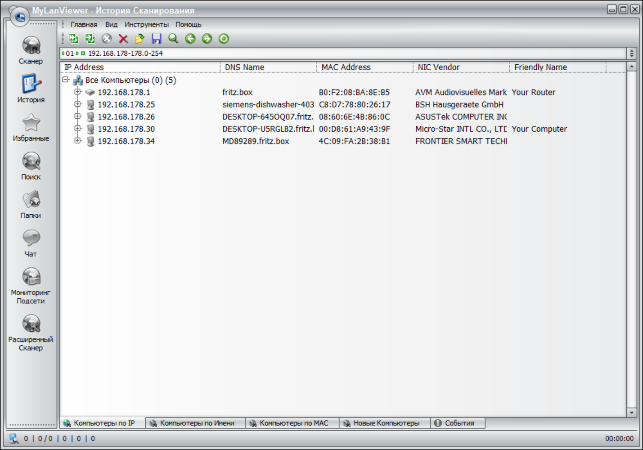Select the FRONTIER SMART vendor cell
The height and width of the screenshot is (450, 643).
[x=461, y=141]
